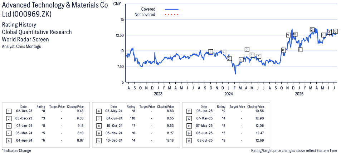Click the row 6 number box in table
The width and height of the screenshot is (341, 153).
point(98,112)
